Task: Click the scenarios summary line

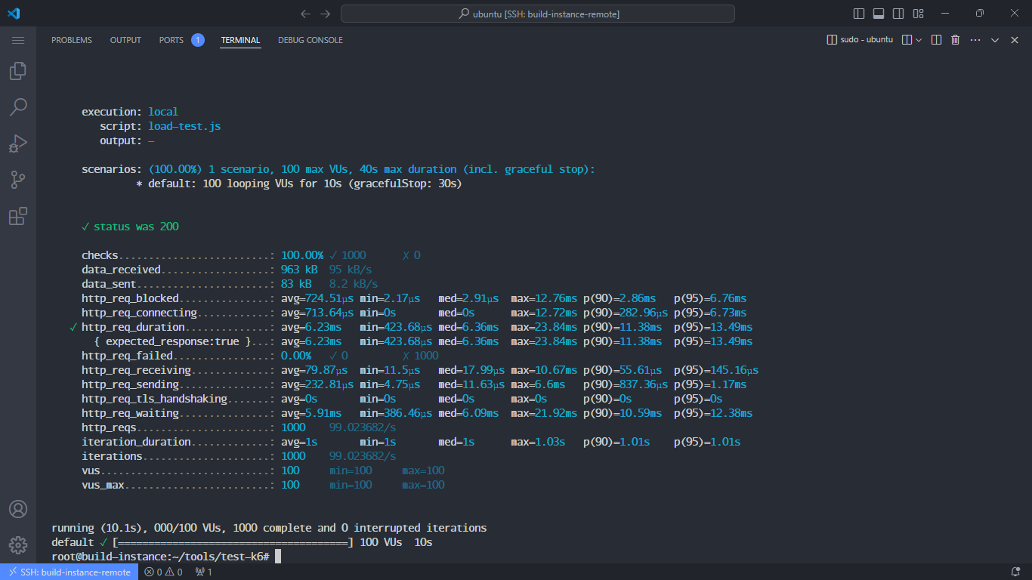Action: 338,169
